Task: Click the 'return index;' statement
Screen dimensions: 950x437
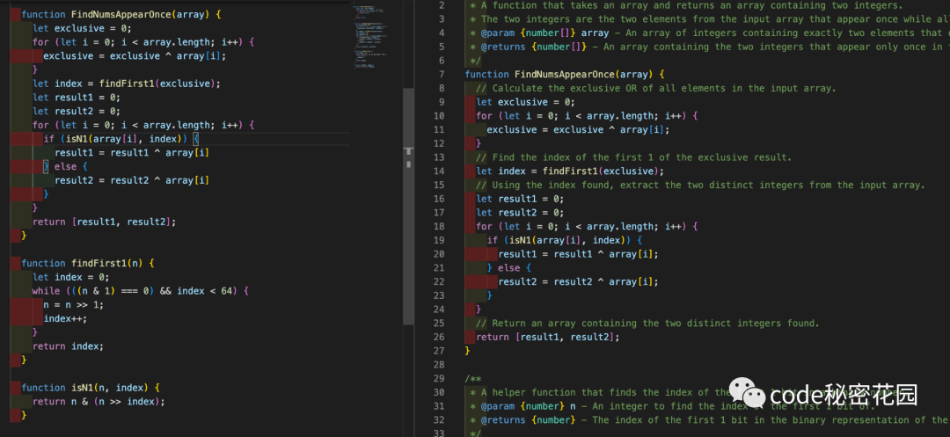Action: [68, 346]
